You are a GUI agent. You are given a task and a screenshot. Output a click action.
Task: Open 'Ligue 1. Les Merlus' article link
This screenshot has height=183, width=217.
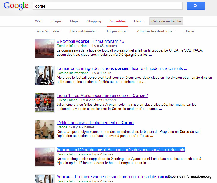tap(102, 95)
